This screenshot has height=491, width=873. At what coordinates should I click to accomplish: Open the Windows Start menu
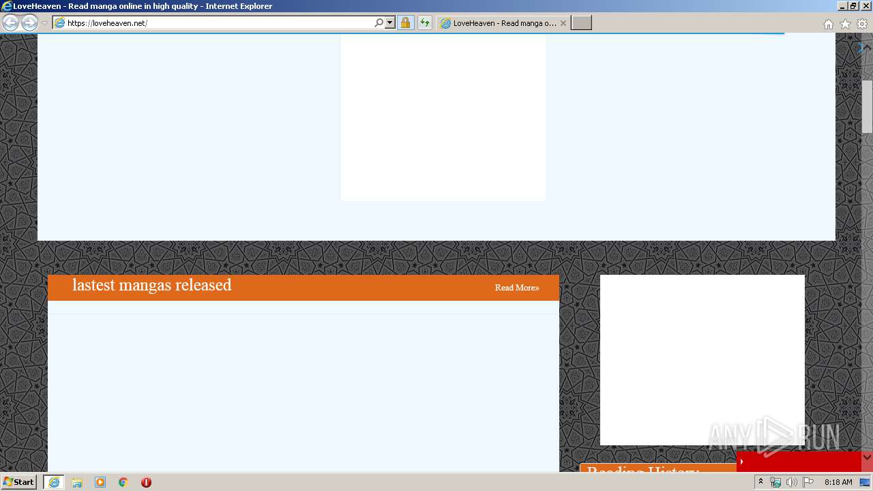tap(18, 481)
